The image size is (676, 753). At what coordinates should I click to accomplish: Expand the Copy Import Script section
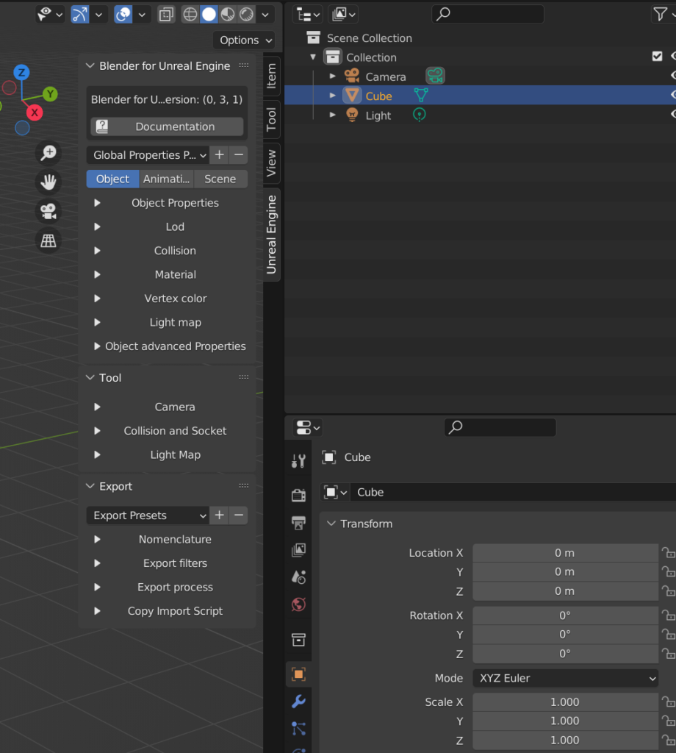point(98,611)
